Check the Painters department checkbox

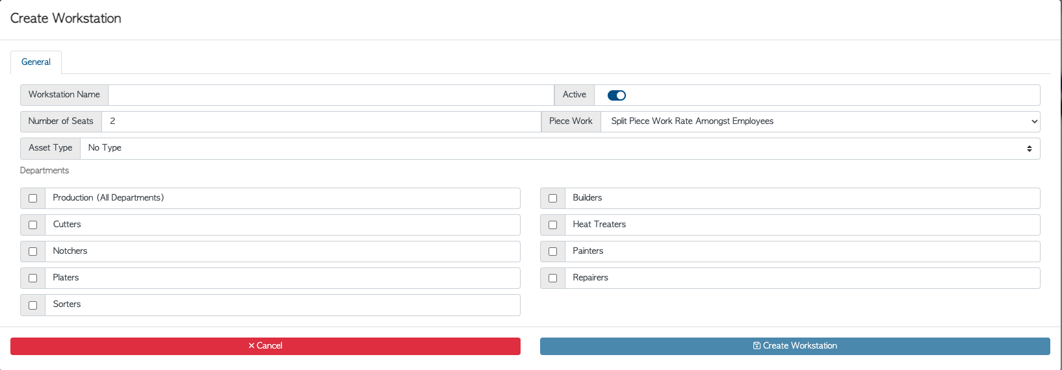[x=553, y=252]
